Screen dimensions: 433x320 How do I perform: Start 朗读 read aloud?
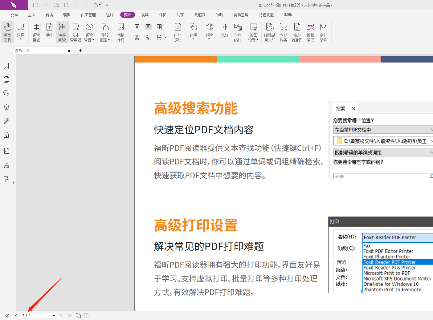coord(209,32)
